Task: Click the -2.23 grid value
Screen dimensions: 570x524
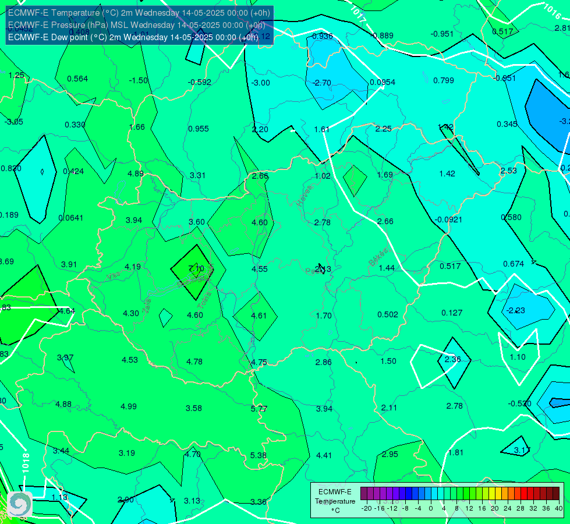Action: click(x=515, y=310)
